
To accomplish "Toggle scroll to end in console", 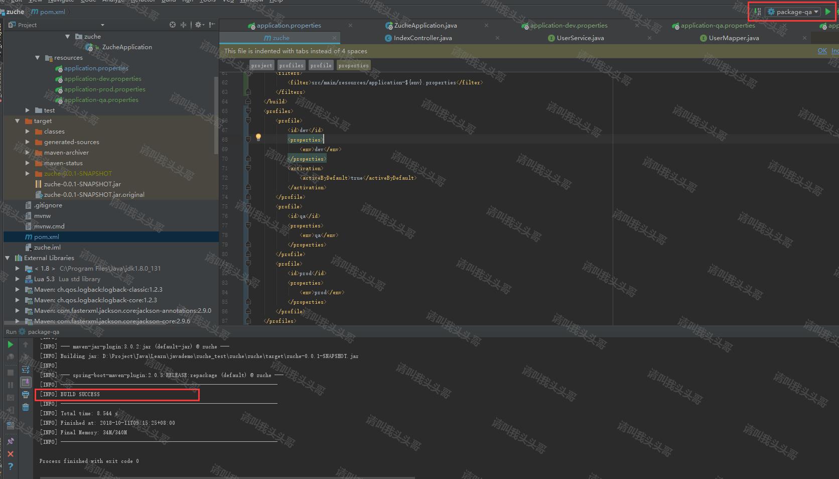I will [26, 383].
